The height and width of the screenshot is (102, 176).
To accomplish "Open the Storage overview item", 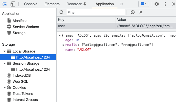I will pyautogui.click(x=19, y=33).
